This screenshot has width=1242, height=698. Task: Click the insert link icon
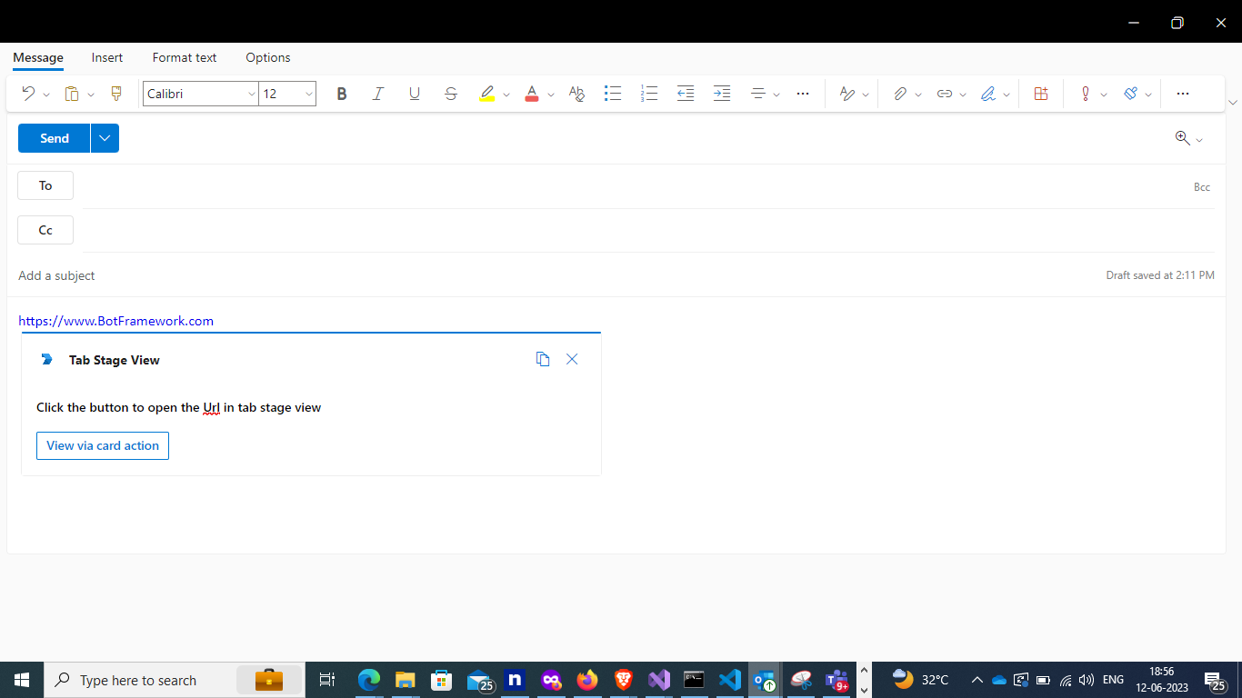pos(945,94)
